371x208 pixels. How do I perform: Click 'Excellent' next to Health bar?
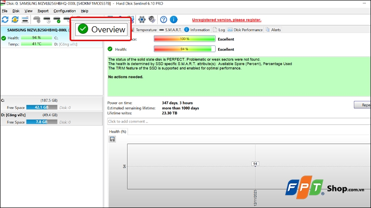tap(226, 49)
